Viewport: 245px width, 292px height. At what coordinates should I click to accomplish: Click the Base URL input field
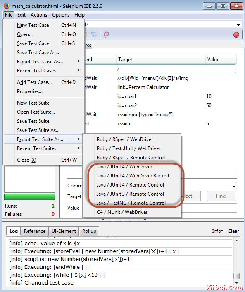click(x=163, y=24)
